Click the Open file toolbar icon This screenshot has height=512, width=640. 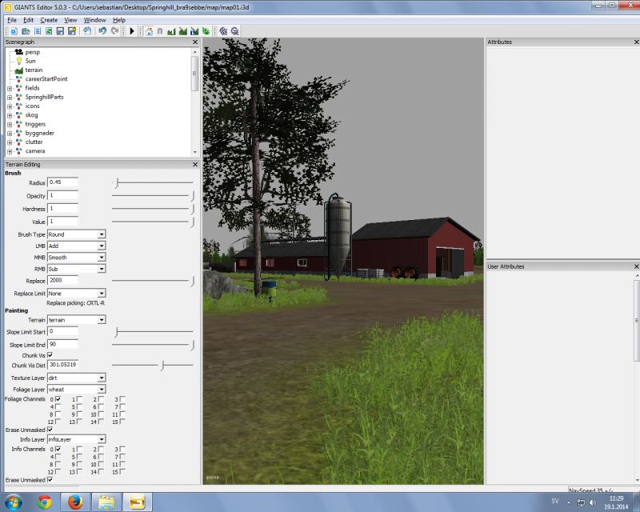pos(26,31)
